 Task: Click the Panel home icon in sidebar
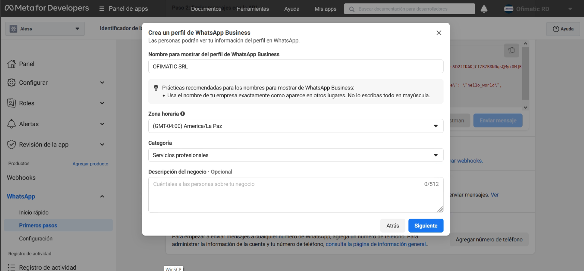(x=12, y=64)
